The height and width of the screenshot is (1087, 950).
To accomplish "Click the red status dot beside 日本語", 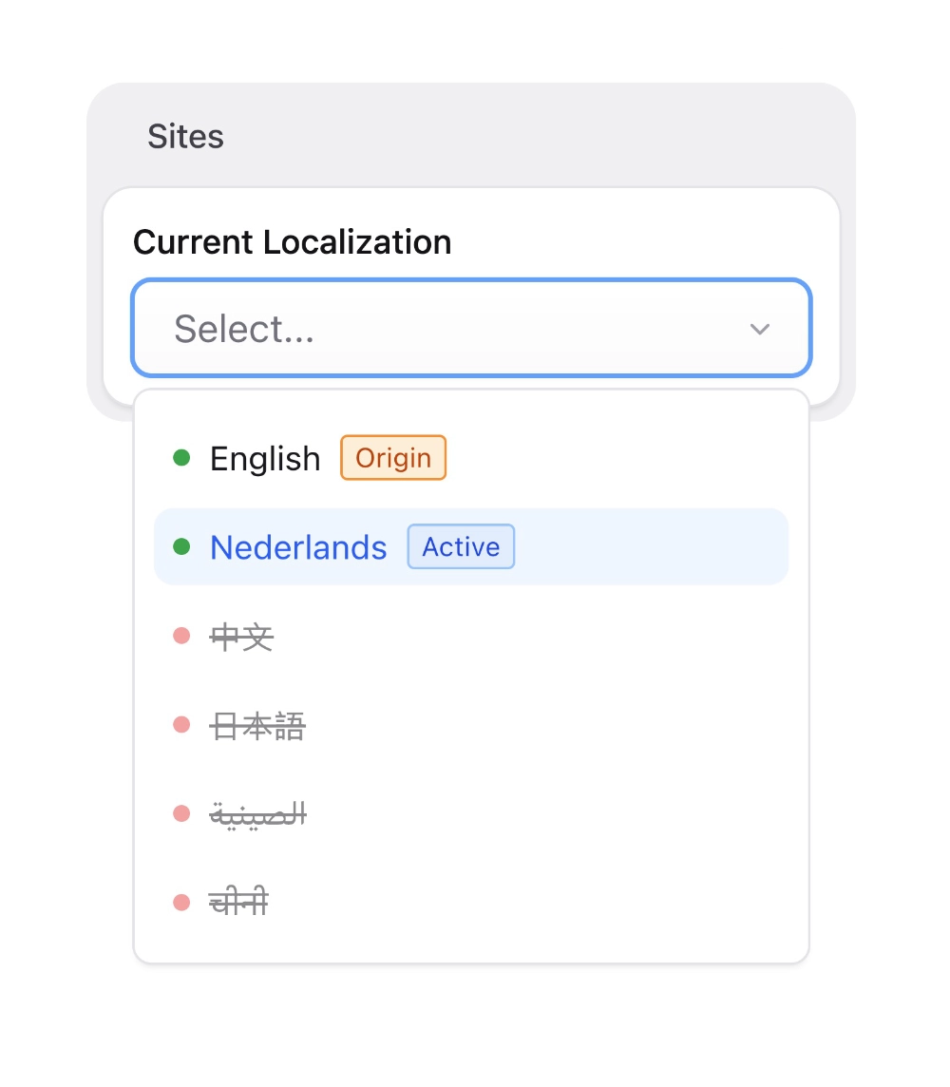I will click(x=180, y=725).
